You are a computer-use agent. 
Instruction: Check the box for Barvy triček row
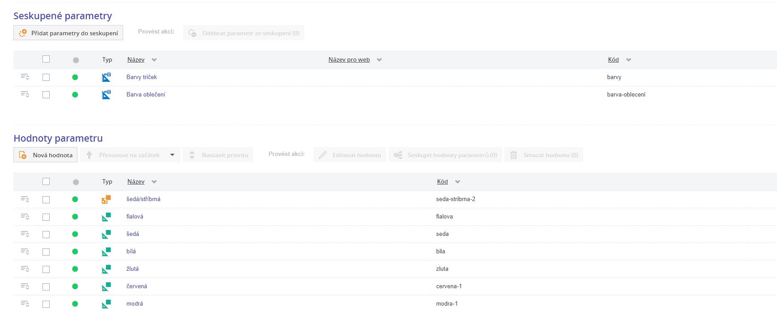coord(46,77)
